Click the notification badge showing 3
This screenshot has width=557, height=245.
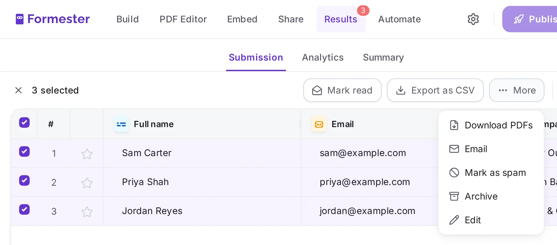click(363, 11)
